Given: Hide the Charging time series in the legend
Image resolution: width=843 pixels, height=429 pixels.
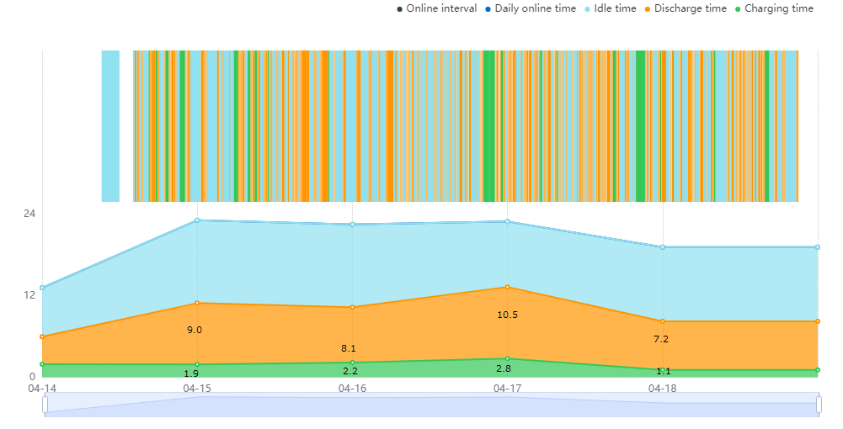Looking at the screenshot, I should 774,8.
